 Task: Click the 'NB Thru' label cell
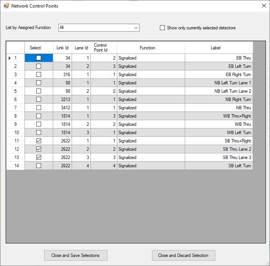click(x=219, y=107)
